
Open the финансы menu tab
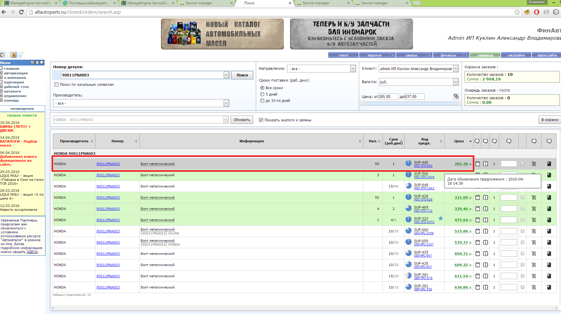click(448, 55)
